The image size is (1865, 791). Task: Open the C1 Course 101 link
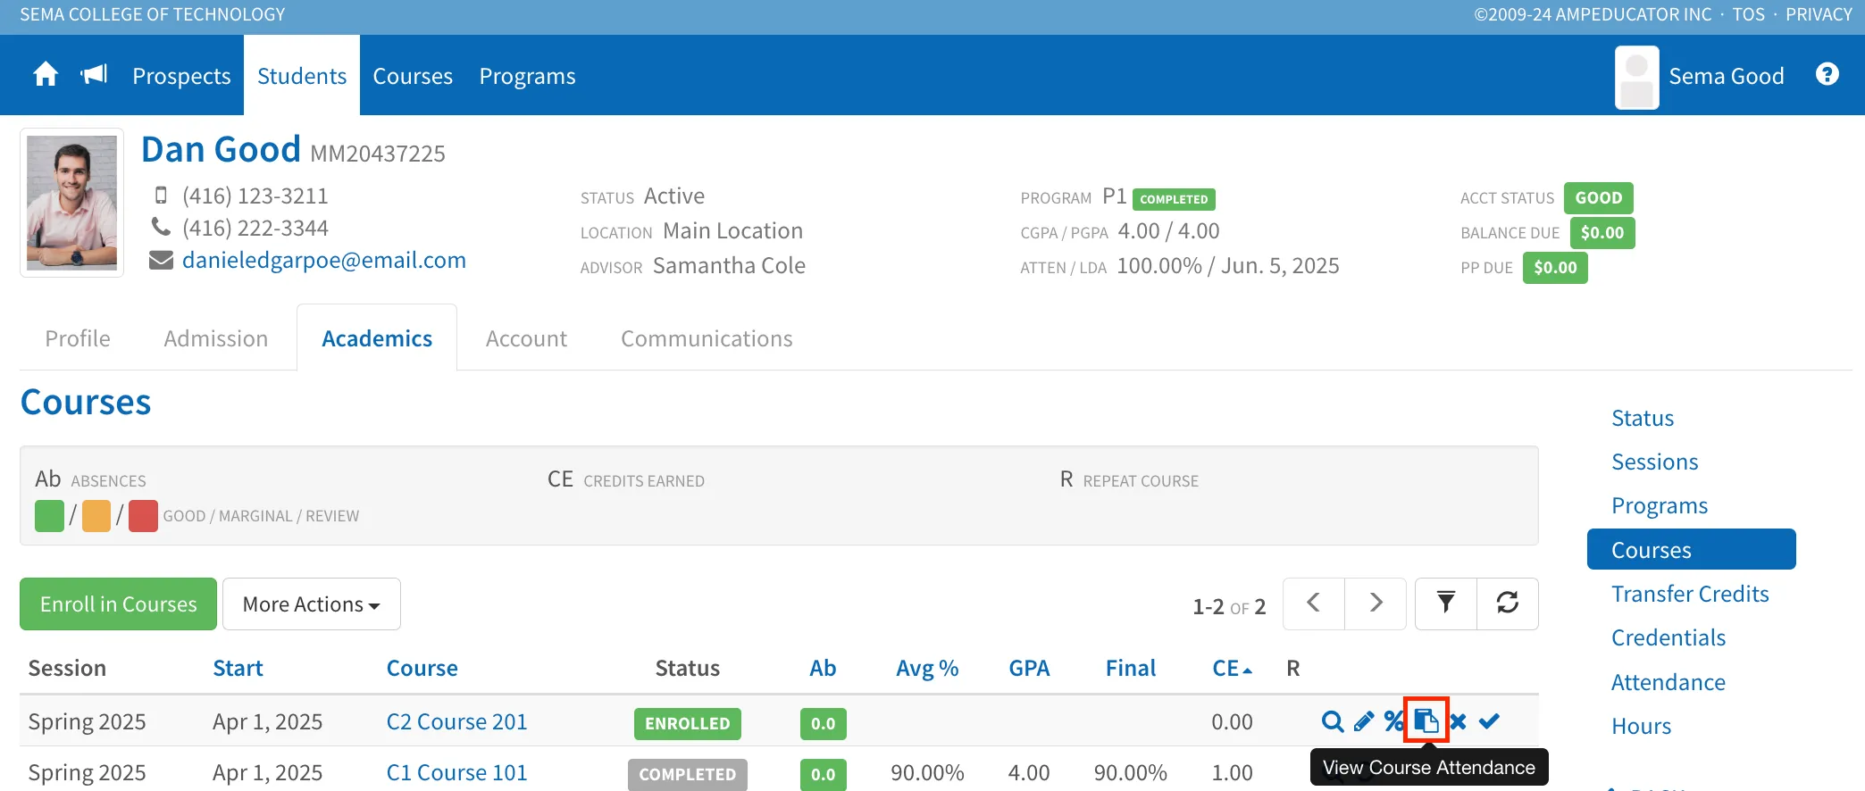pyautogui.click(x=456, y=772)
